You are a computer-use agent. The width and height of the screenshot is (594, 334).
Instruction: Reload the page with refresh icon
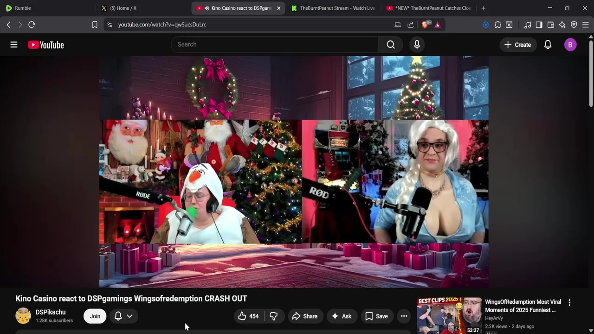32,25
